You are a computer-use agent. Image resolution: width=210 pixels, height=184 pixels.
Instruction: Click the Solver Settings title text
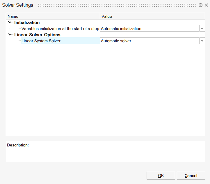click(x=18, y=5)
